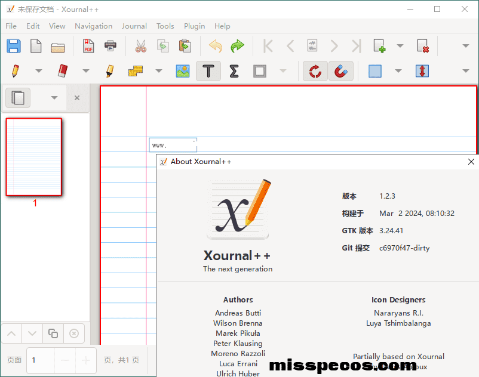This screenshot has height=377, width=479.
Task: Select the Pen tool
Action: [x=15, y=71]
